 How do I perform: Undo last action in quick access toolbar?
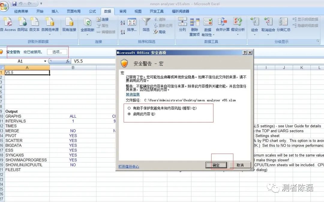click(x=20, y=4)
